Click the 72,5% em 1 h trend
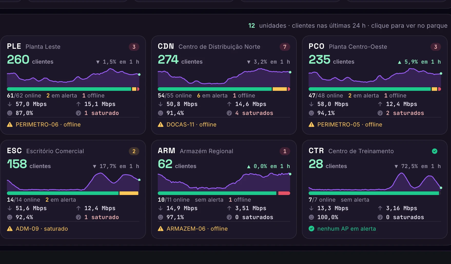This screenshot has width=451, height=264. click(418, 166)
